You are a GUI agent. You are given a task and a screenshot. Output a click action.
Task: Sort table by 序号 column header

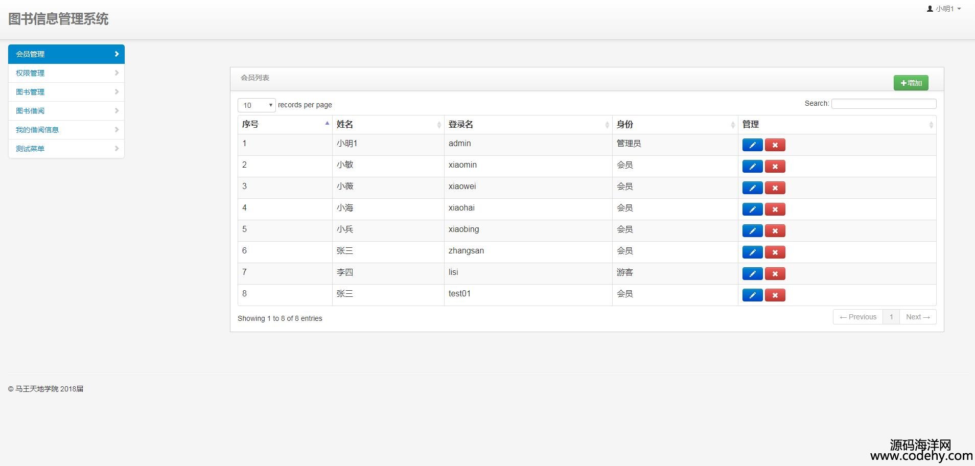[285, 125]
